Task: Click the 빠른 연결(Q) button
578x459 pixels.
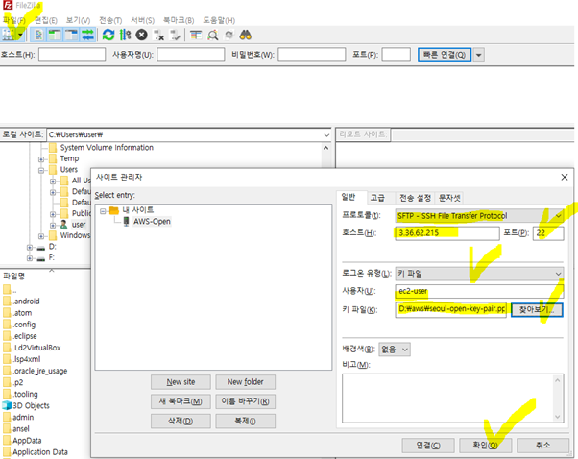Action: tap(445, 55)
